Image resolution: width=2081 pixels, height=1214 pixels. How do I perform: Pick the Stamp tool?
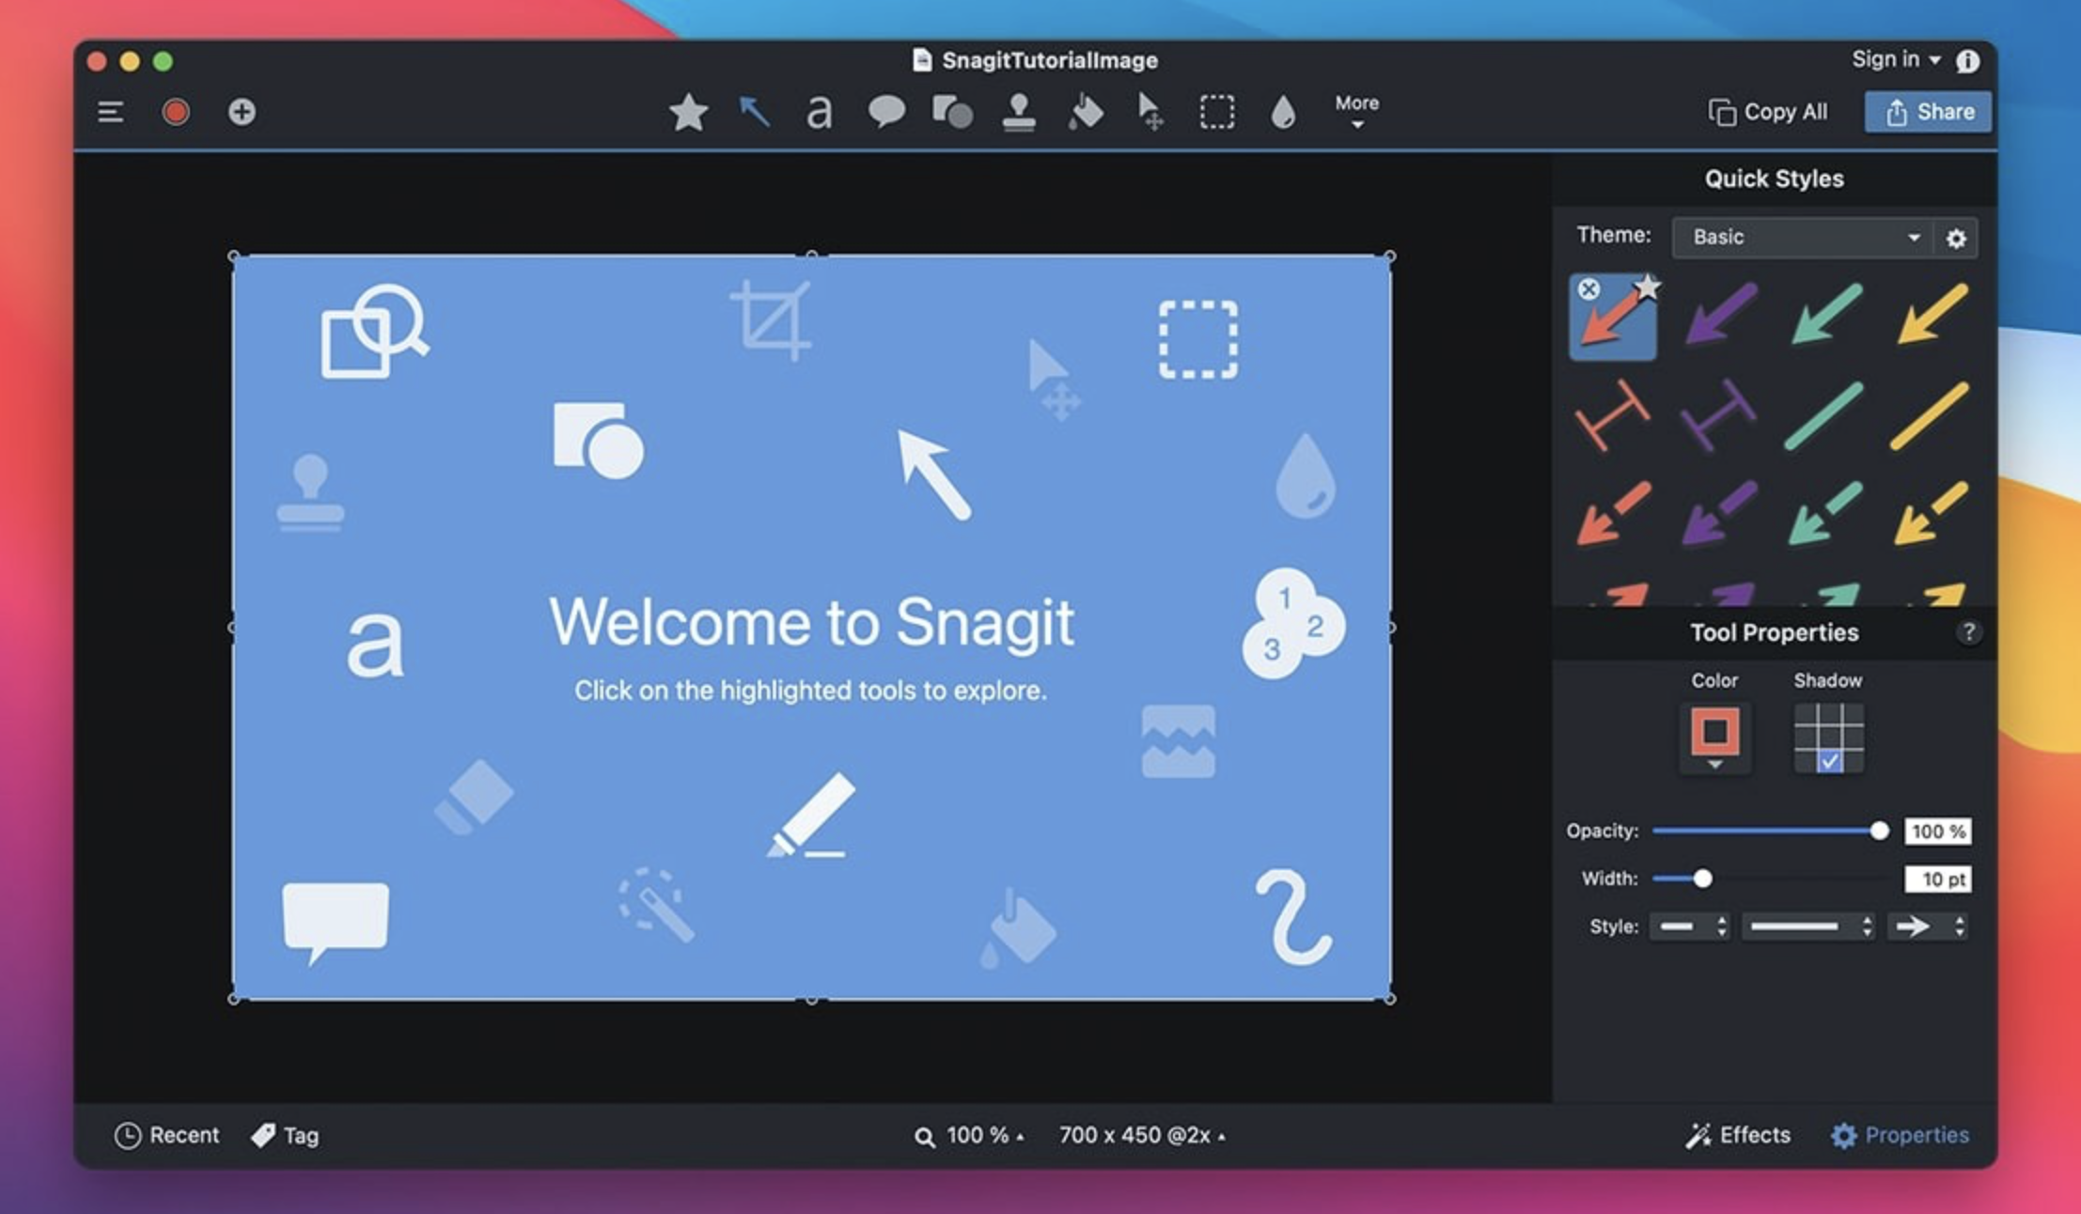pyautogui.click(x=1018, y=111)
